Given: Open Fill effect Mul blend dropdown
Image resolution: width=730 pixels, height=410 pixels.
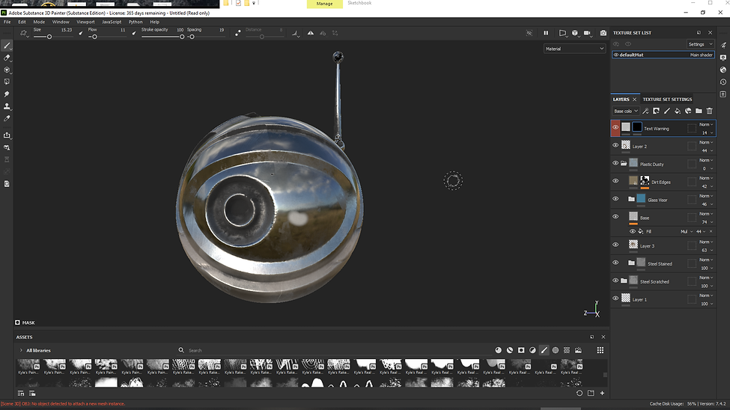Looking at the screenshot, I should (687, 231).
